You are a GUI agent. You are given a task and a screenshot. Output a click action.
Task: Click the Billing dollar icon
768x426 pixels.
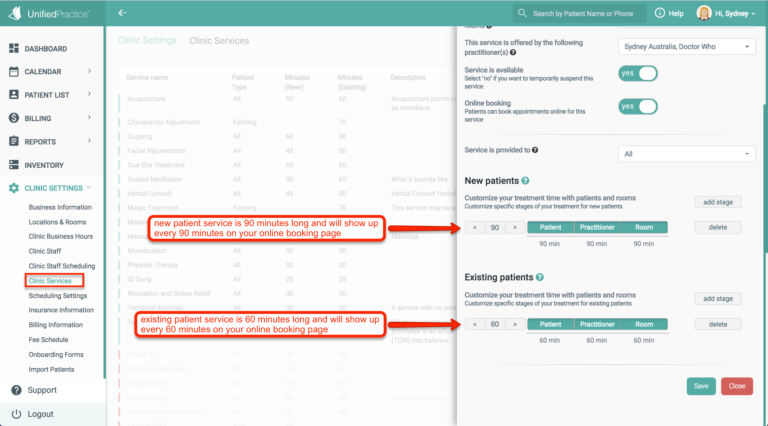pyautogui.click(x=14, y=118)
